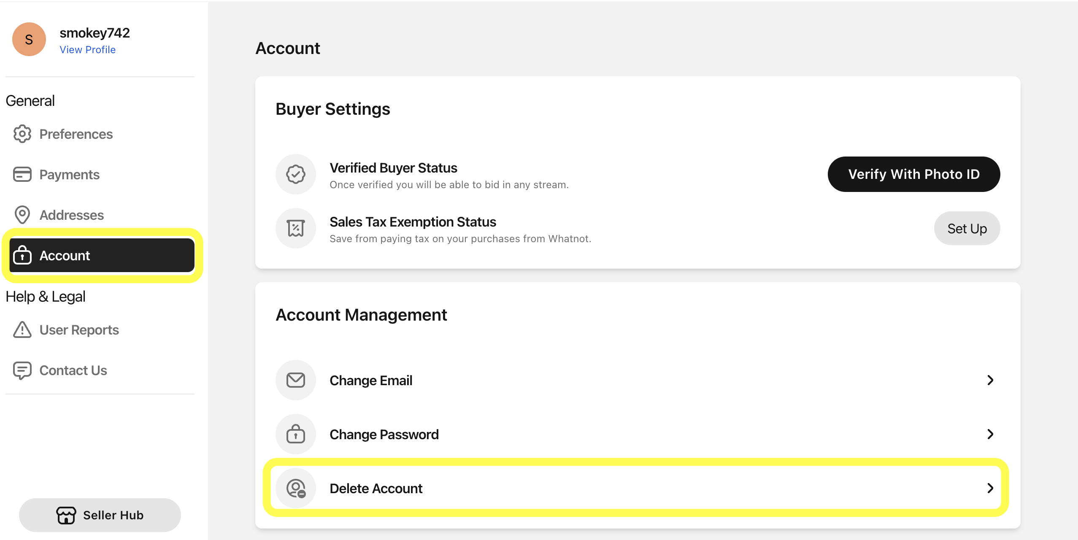Click the Delete Account user-remove icon
This screenshot has width=1078, height=540.
pos(295,488)
